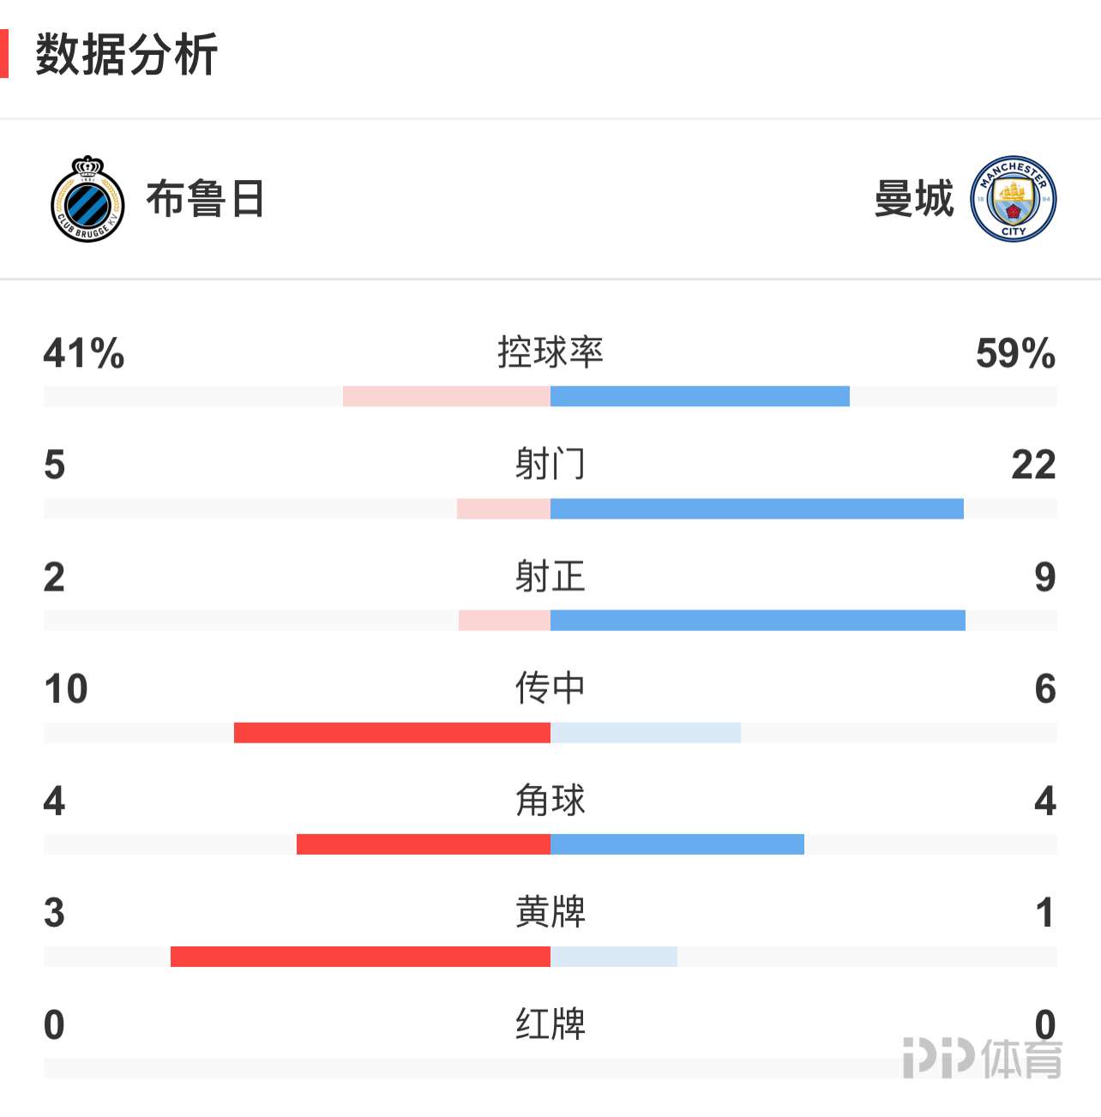This screenshot has height=1117, width=1101.
Task: Select the 控球率 stat label
Action: click(550, 352)
